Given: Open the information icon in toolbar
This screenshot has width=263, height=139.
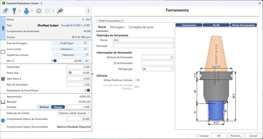Looking at the screenshot, I should click(39, 11).
